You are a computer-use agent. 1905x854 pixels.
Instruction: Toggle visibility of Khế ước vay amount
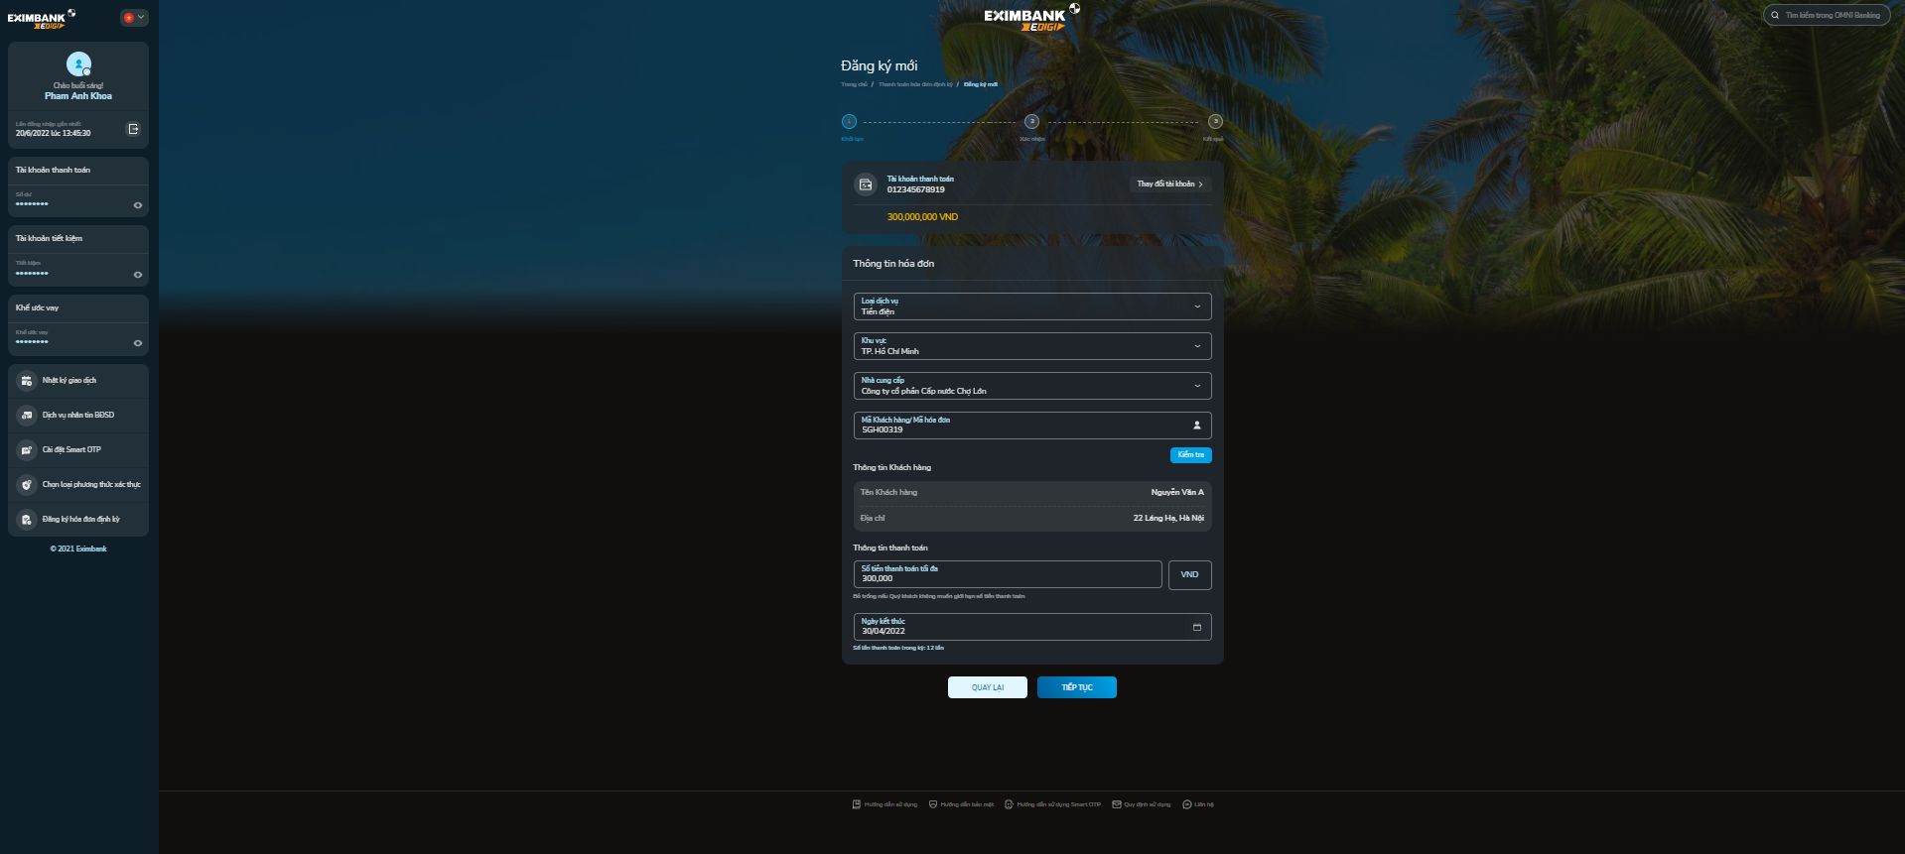[x=138, y=343]
